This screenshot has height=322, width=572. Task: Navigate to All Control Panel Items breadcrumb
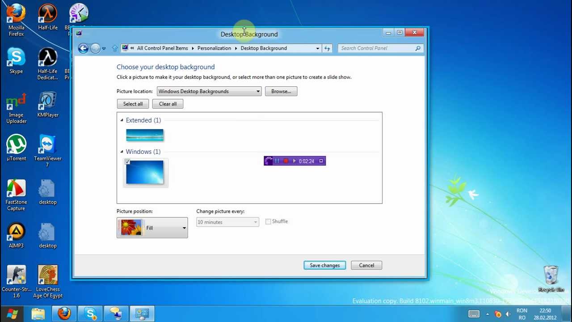[x=162, y=48]
